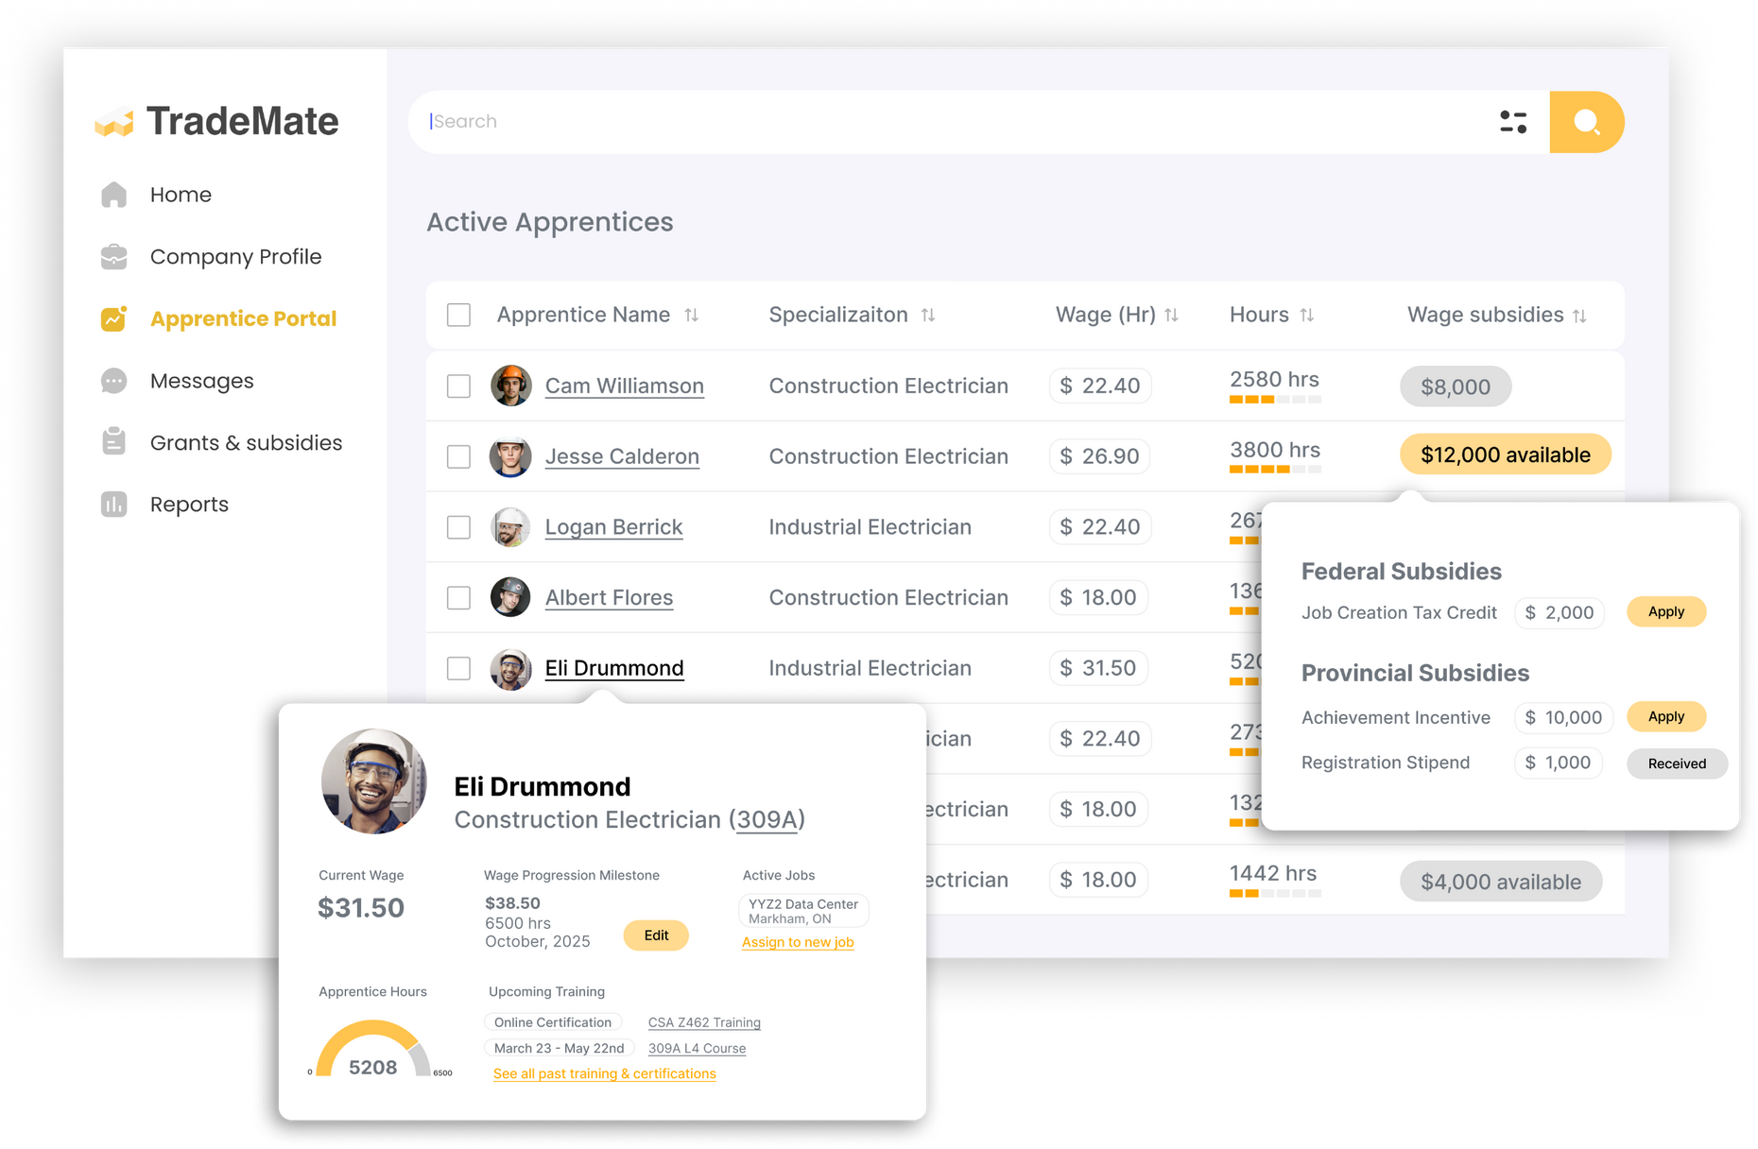Viewport: 1758px width, 1149px height.
Task: Check the box for Cam Williamson
Action: click(458, 386)
